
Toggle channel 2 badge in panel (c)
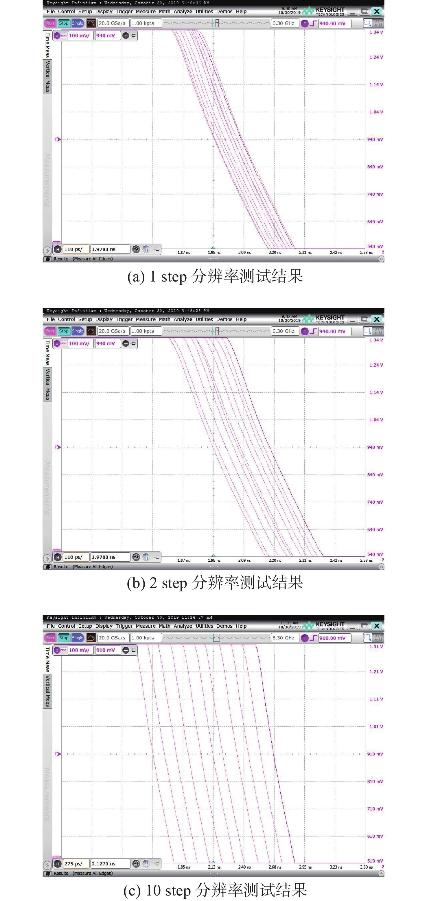57,650
